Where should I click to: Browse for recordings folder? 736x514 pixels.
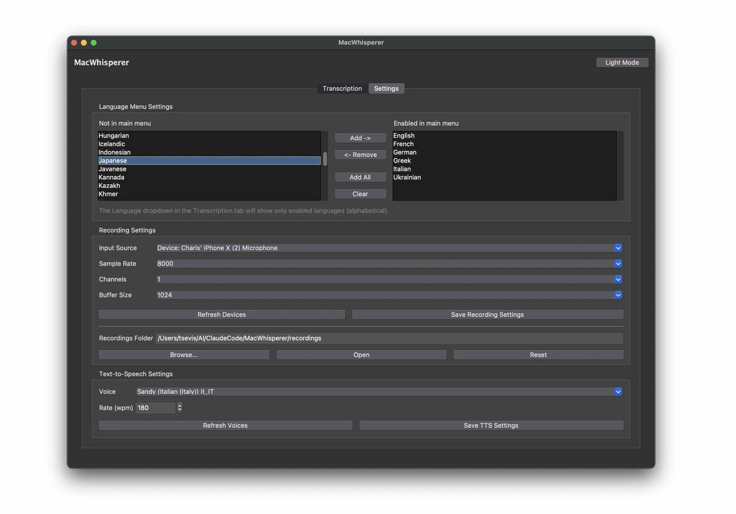point(184,355)
